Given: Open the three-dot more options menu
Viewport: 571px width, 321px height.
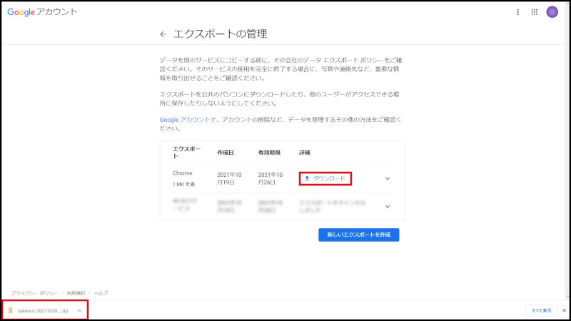Looking at the screenshot, I should click(518, 12).
